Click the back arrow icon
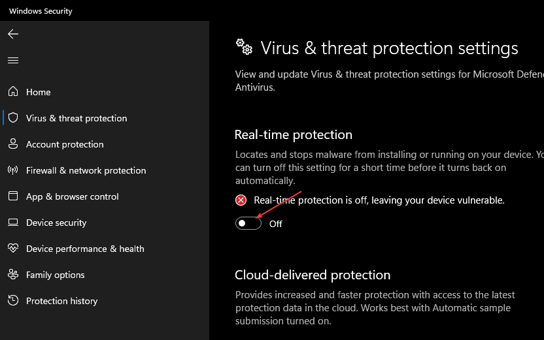 (x=13, y=34)
